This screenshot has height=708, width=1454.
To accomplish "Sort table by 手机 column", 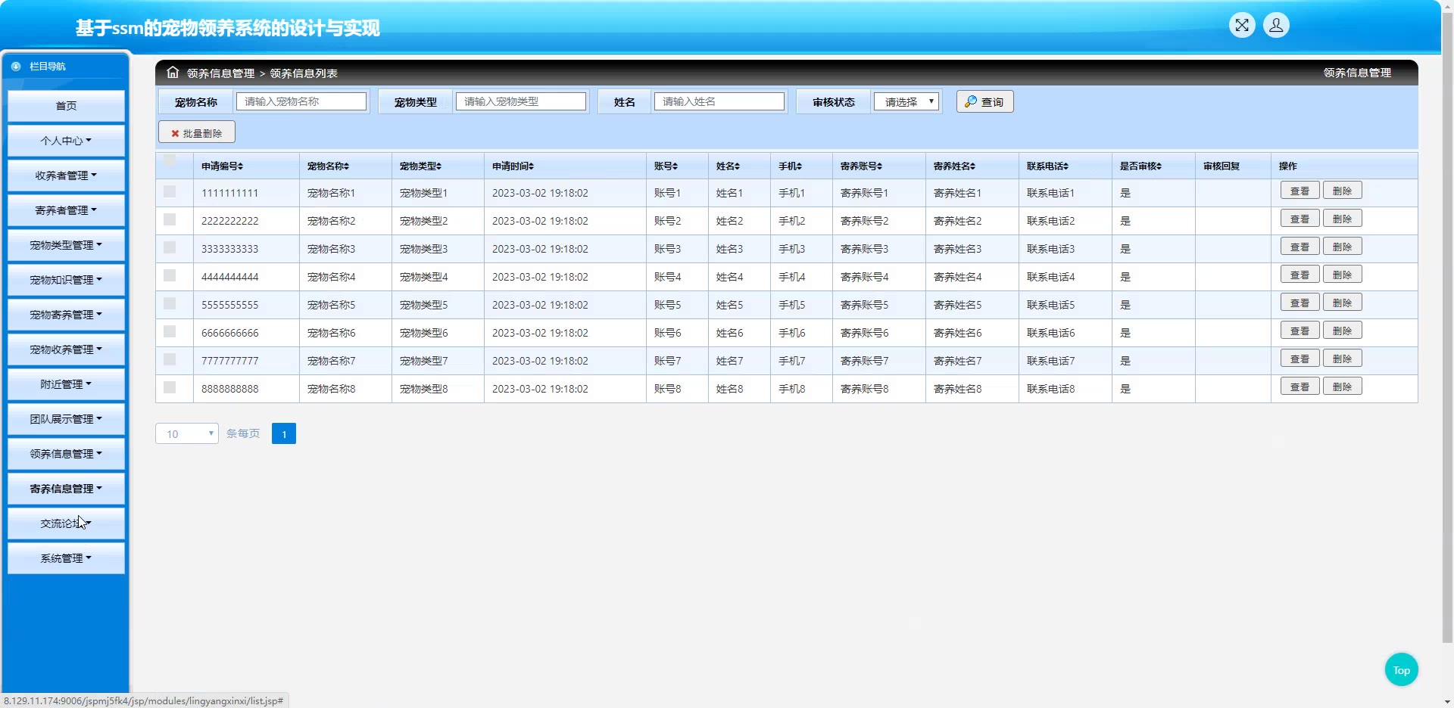I will pos(790,166).
